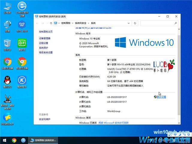Viewport: 192px width, 144px height.
Task: Open one-click system install rabbit icon
Action: pos(7,102)
